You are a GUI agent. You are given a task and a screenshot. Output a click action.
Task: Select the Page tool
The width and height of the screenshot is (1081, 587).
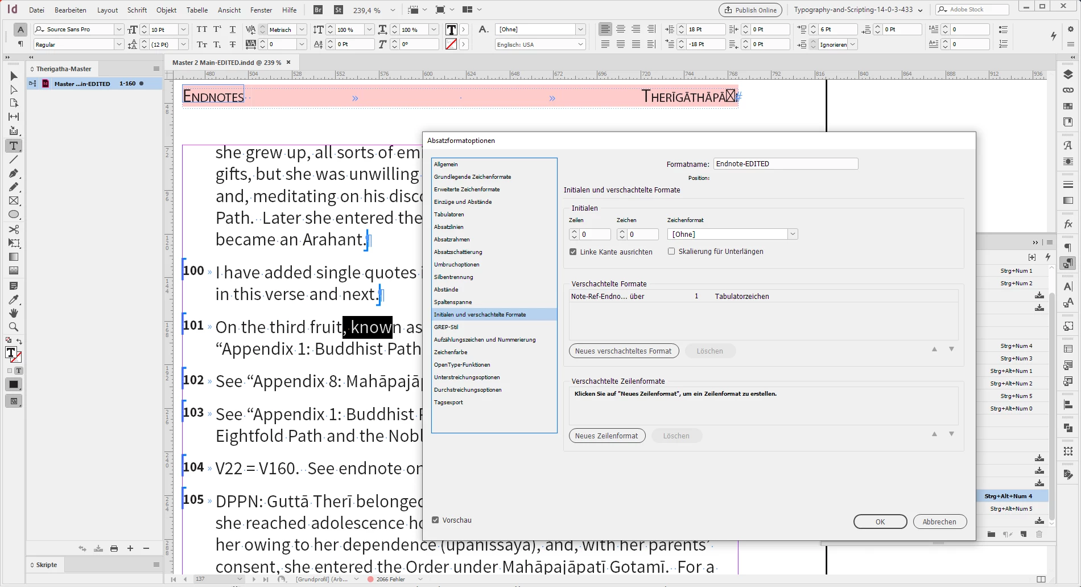click(14, 103)
